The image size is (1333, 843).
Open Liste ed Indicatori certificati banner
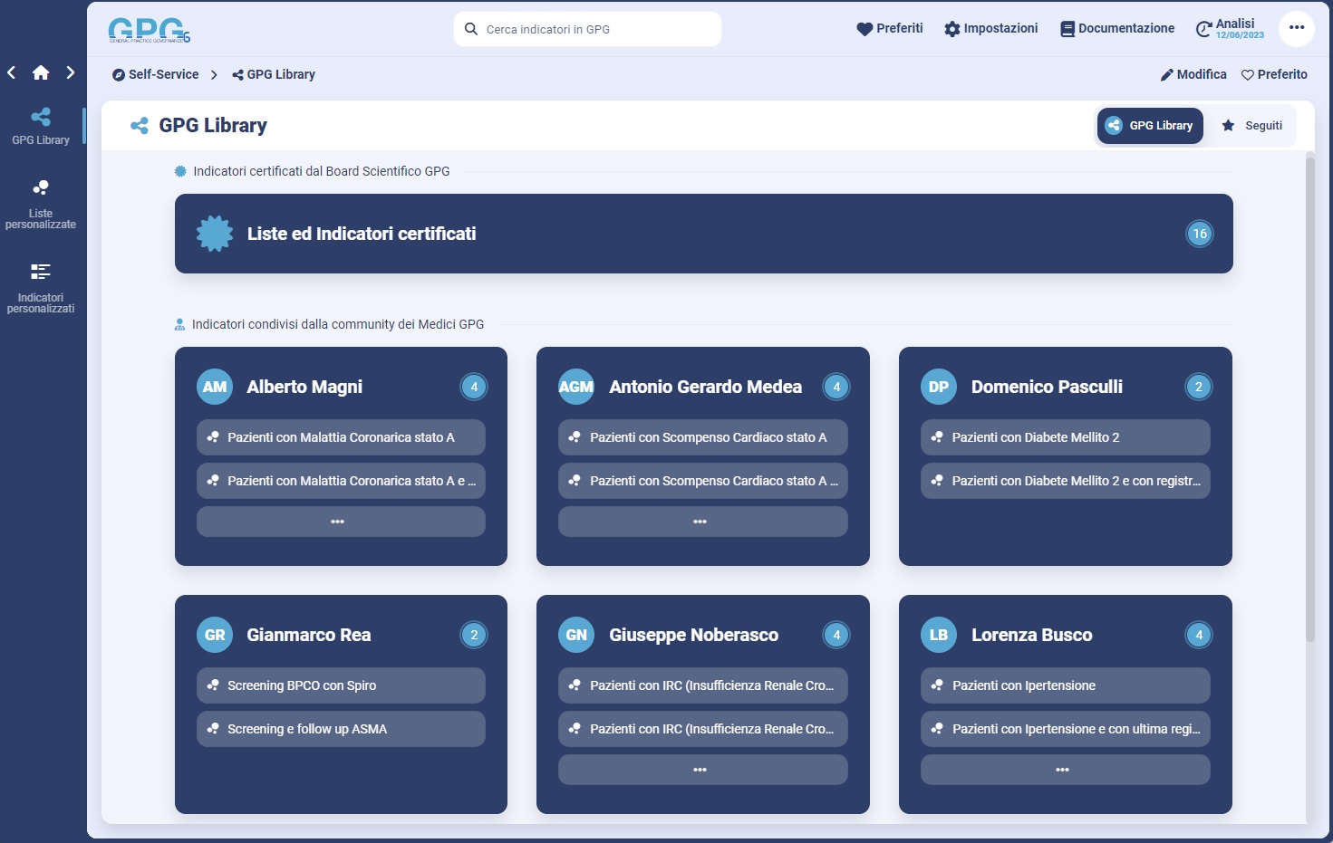pos(703,234)
